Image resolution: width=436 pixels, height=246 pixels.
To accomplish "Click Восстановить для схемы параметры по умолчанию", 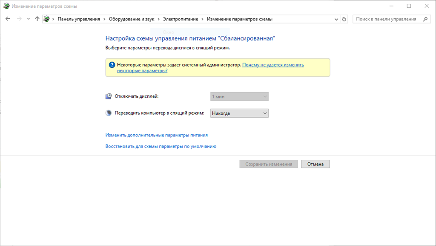I will (x=161, y=146).
